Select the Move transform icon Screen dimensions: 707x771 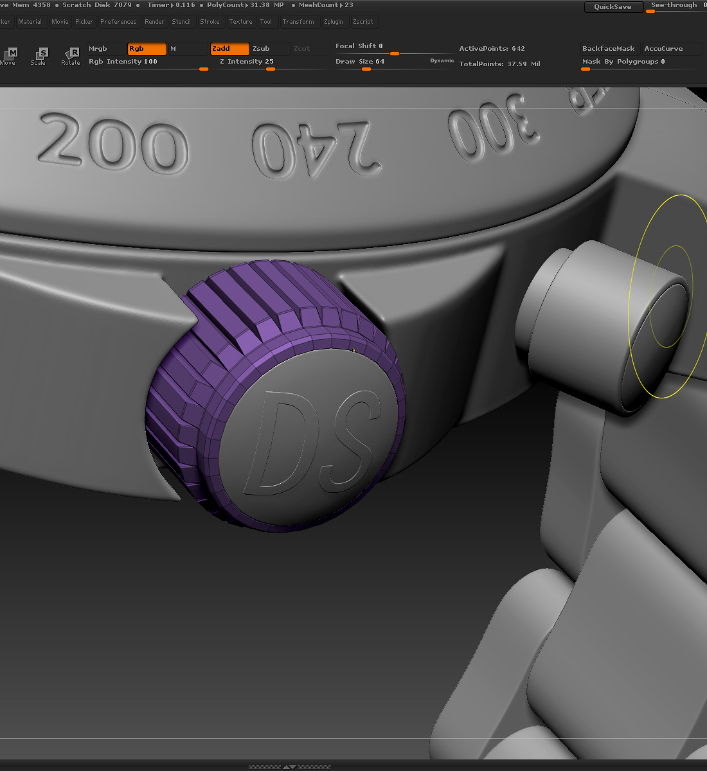tap(9, 56)
